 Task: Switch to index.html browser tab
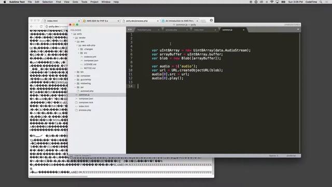tap(61, 21)
